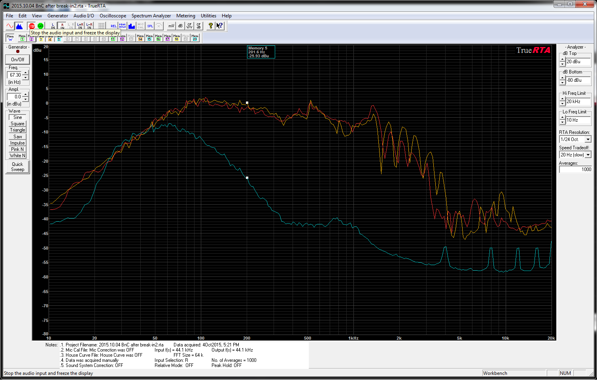Select the spectrum analyzer display icon
Viewport: 597px width, 380px height.
tap(19, 26)
